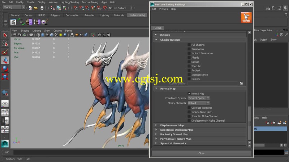This screenshot has width=289, height=162.
Task: Open the Presets menu in baking window
Action: 164,9
